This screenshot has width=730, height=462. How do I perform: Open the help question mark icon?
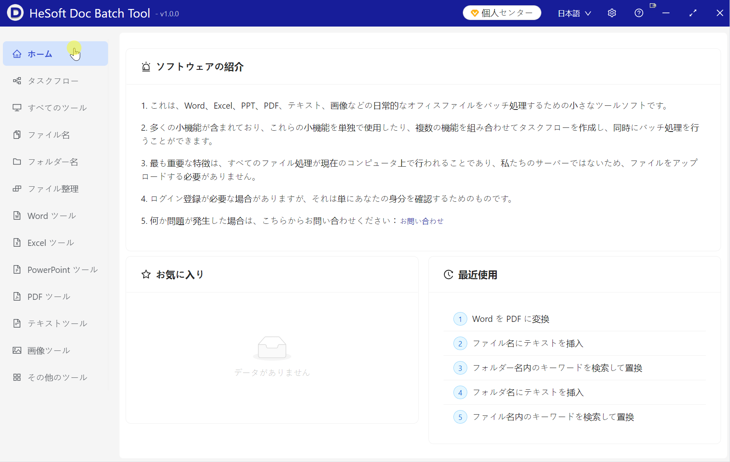pos(639,13)
